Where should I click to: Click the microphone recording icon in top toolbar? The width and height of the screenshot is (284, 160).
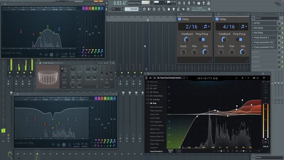click(x=189, y=3)
